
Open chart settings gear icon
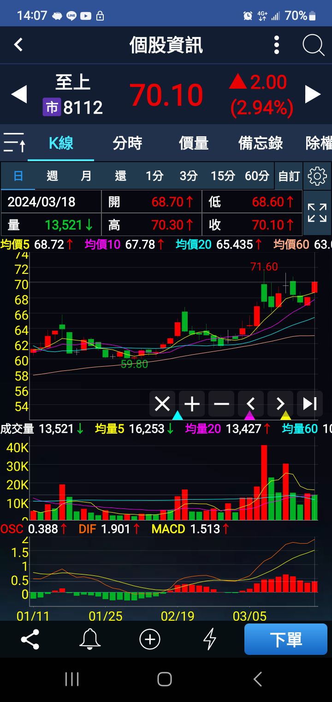(317, 176)
